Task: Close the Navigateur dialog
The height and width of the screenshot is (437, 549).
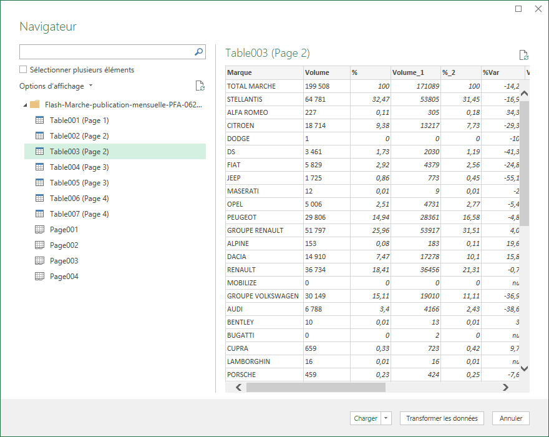Action: [x=538, y=9]
